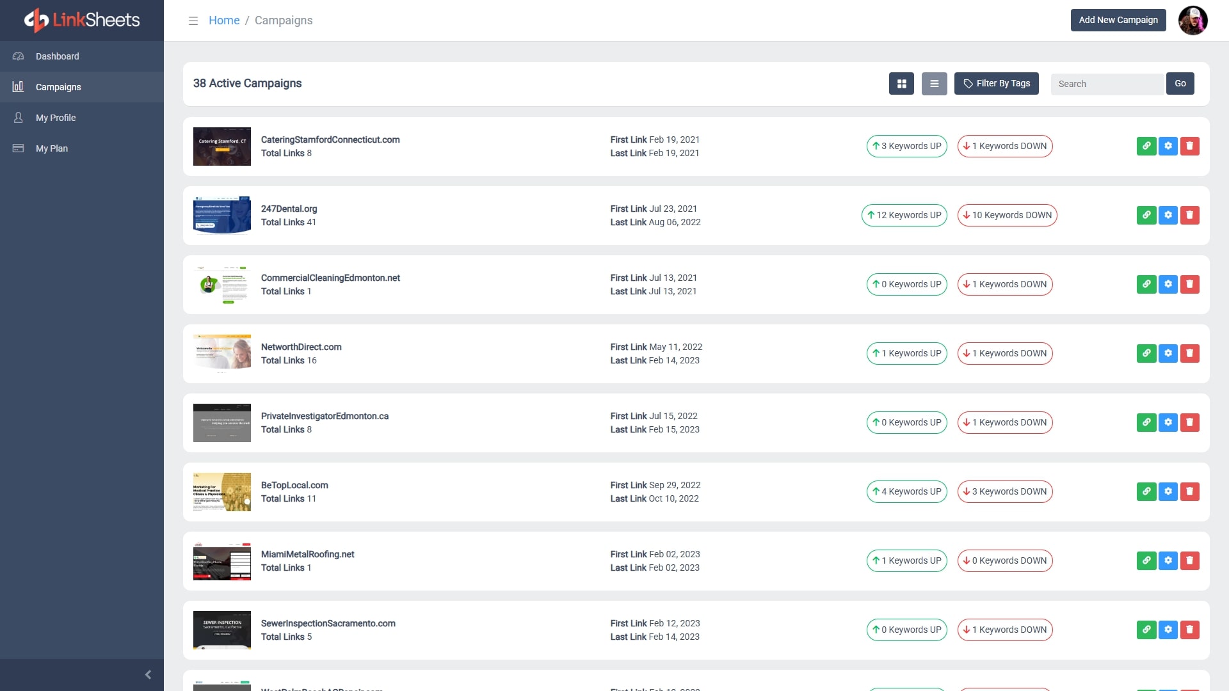Click the hamburger menu toggle icon

pyautogui.click(x=193, y=20)
